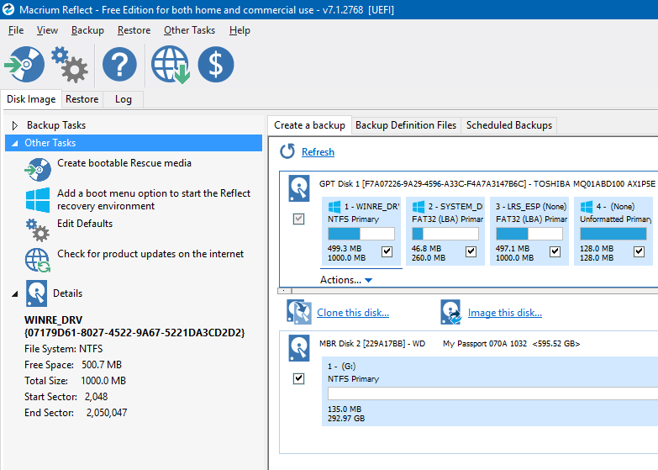
Task: Click the End Sector 2,050,047 value
Action: click(107, 413)
